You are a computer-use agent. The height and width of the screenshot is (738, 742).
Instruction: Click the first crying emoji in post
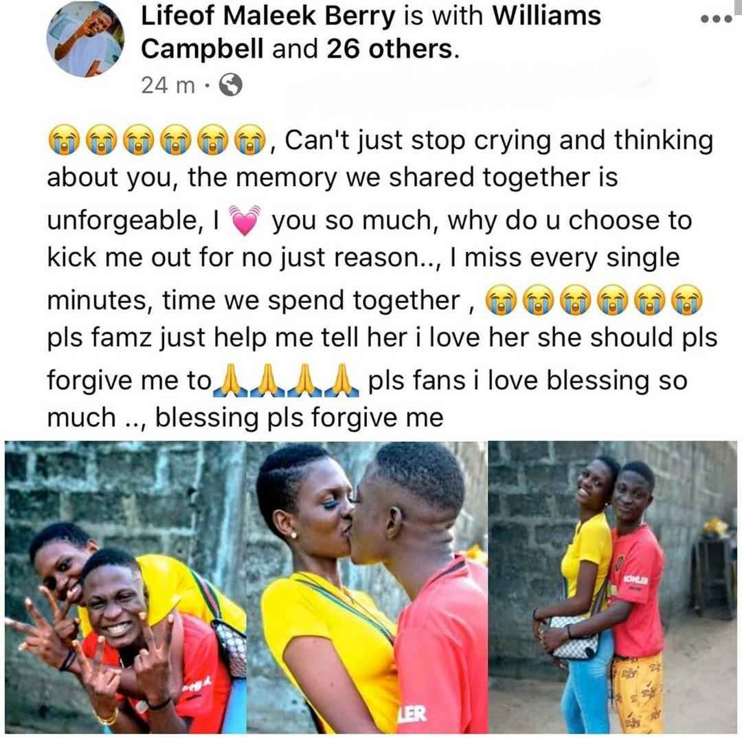pos(63,140)
